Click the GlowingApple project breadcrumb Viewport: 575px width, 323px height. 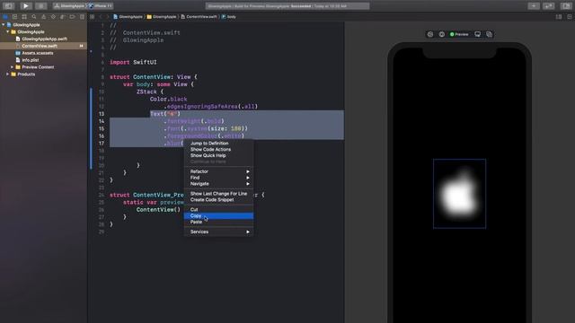[128, 17]
